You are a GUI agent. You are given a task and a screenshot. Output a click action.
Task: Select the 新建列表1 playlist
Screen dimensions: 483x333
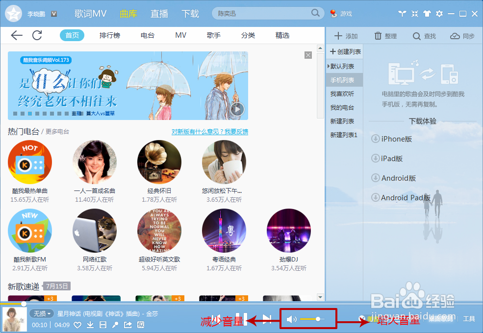tap(344, 135)
